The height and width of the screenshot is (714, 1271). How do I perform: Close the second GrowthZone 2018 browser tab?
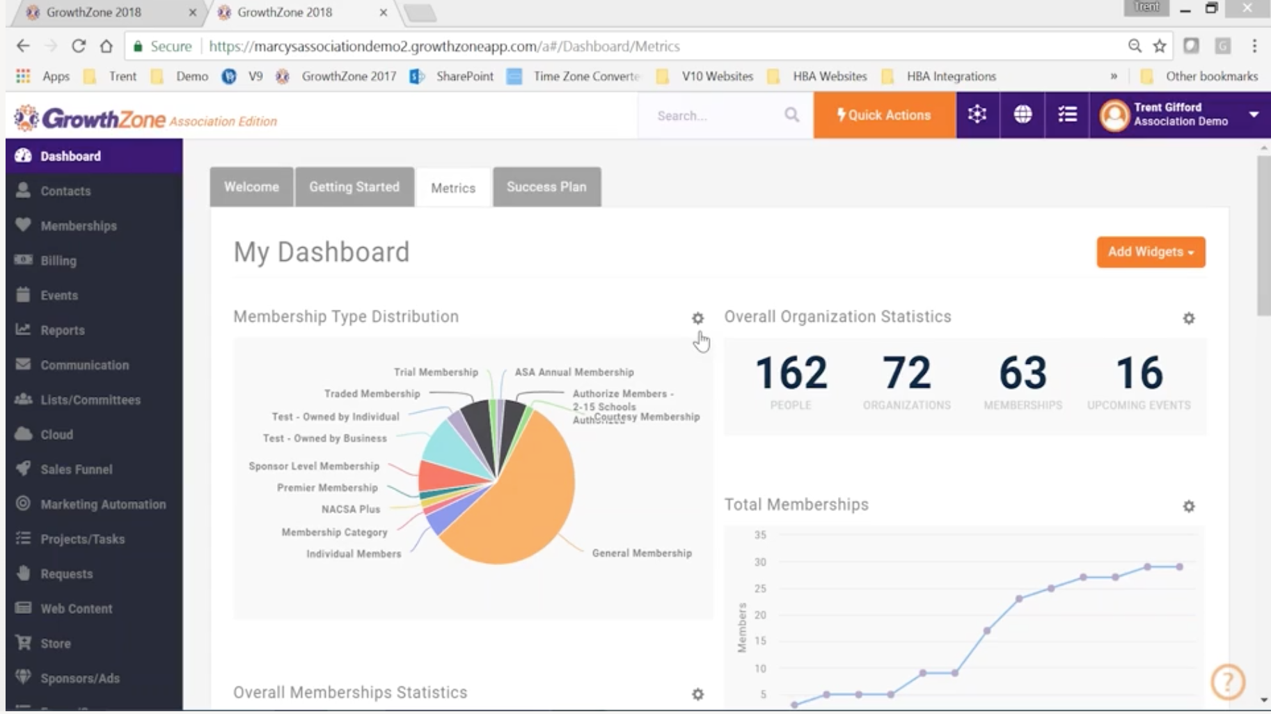pyautogui.click(x=383, y=13)
